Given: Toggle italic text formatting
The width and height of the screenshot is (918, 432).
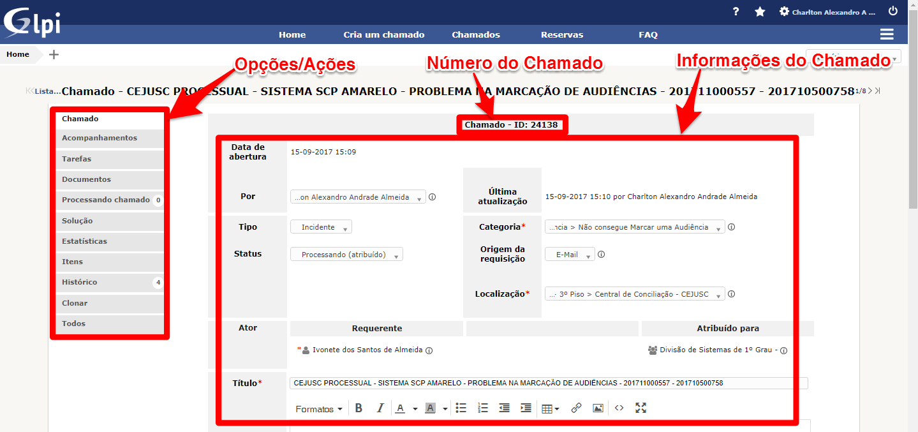Looking at the screenshot, I should coord(380,408).
